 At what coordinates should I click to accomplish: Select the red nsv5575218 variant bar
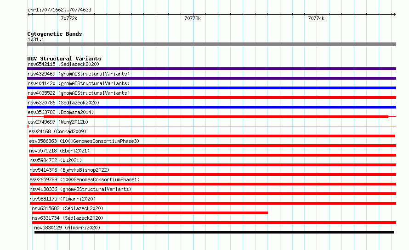(x=213, y=155)
